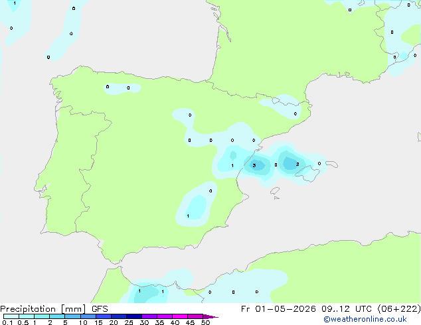The image size is (421, 325).
Task: Click the '25' legend scale number
Action: pyautogui.click(x=129, y=322)
